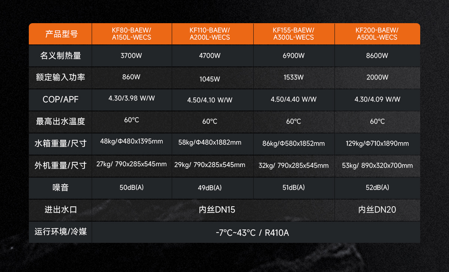This screenshot has height=272, width=449.
Task: Click the COP/APF row label
Action: [x=61, y=100]
